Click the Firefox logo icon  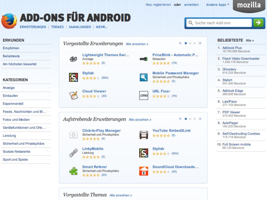point(9,21)
